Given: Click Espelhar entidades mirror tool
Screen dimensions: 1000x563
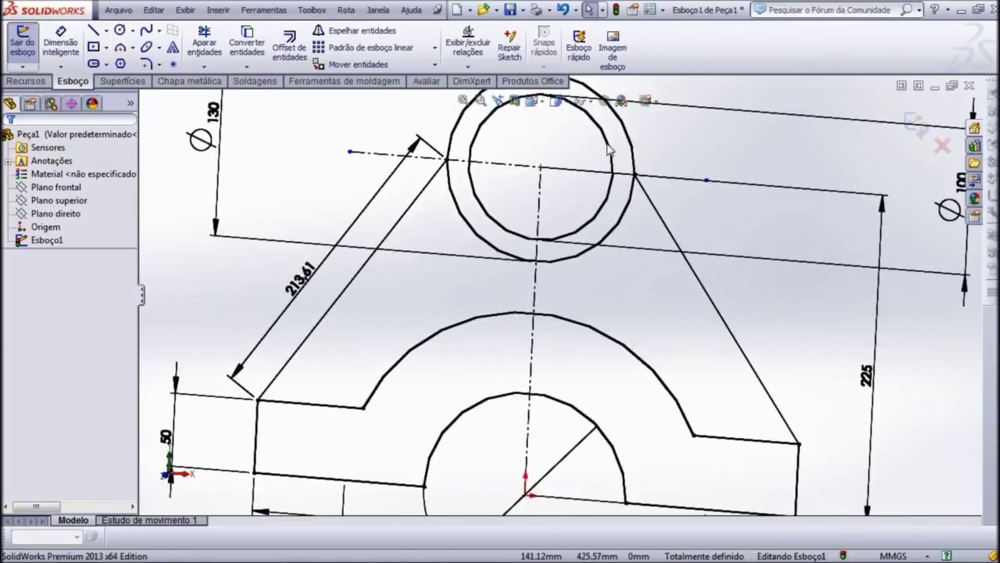Looking at the screenshot, I should point(355,30).
